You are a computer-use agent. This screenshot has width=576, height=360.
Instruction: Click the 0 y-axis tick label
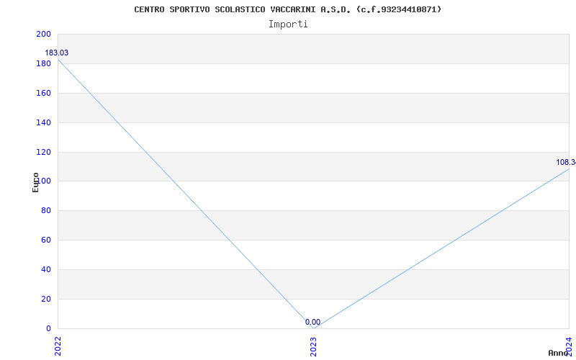tap(48, 328)
